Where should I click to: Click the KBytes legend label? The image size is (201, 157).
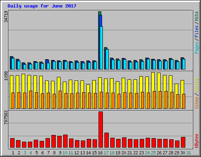pos(197,141)
